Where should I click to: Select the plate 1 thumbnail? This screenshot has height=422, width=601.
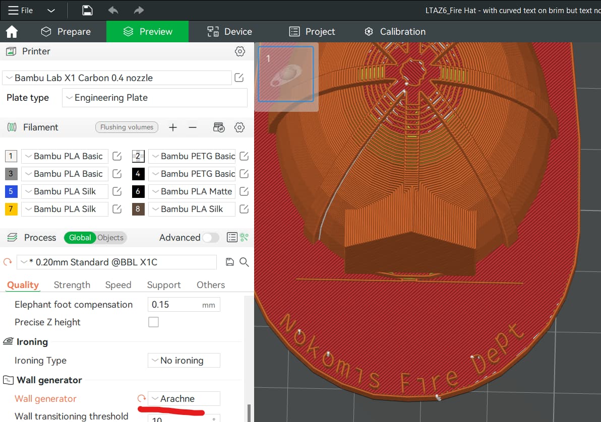(286, 75)
